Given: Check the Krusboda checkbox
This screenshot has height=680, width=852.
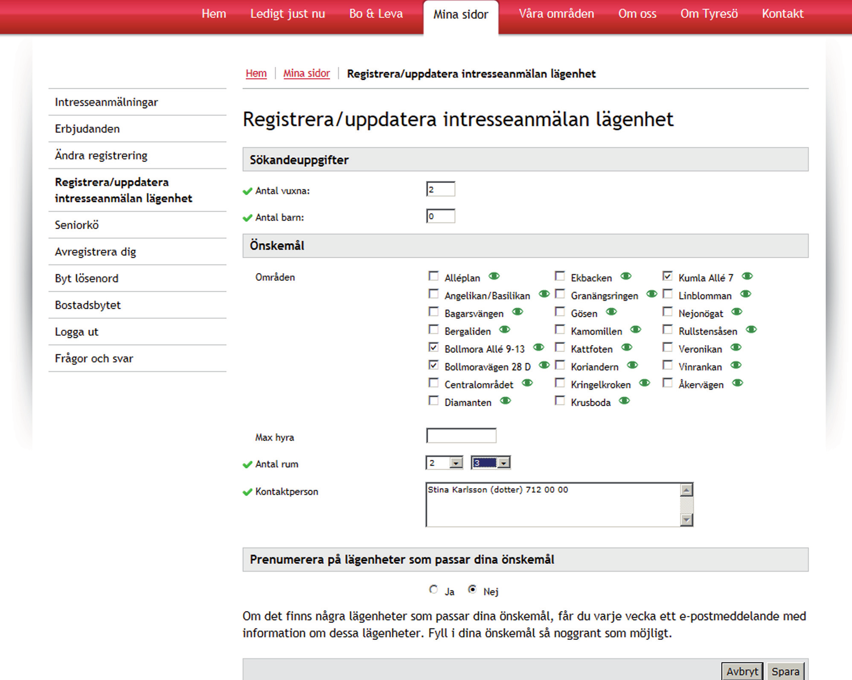Looking at the screenshot, I should (x=560, y=401).
